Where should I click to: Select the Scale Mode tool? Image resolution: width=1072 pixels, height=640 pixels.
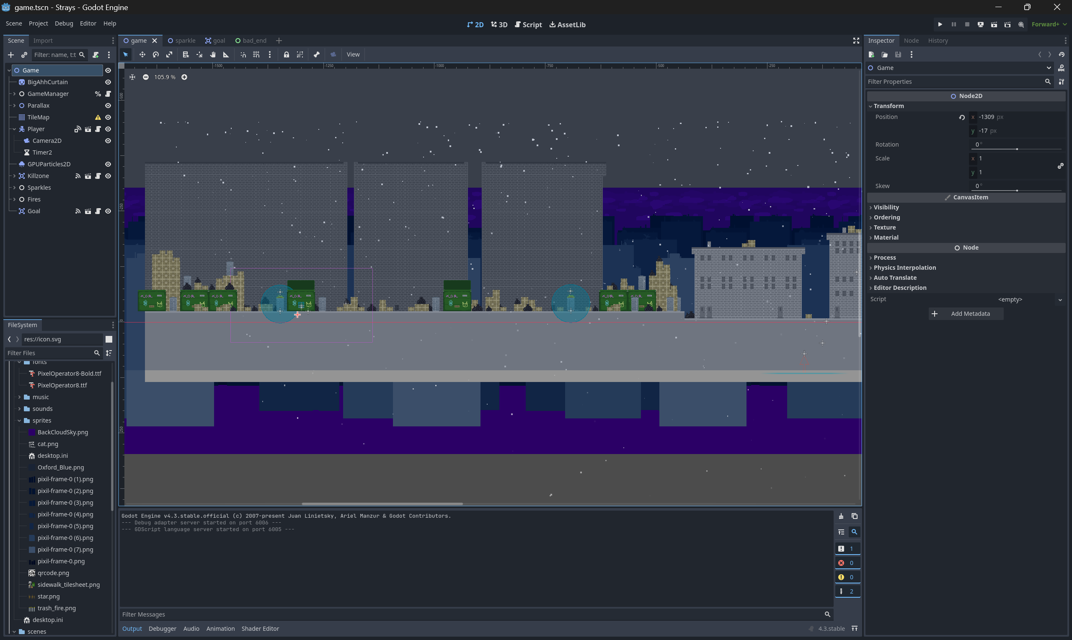[x=170, y=54]
